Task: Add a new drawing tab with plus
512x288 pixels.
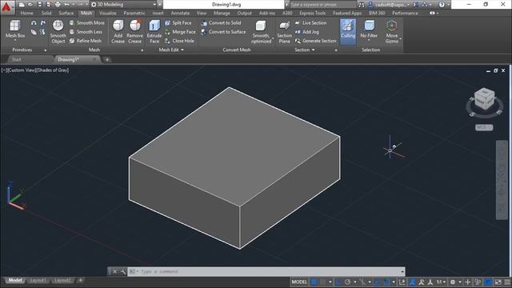Action: [x=107, y=60]
